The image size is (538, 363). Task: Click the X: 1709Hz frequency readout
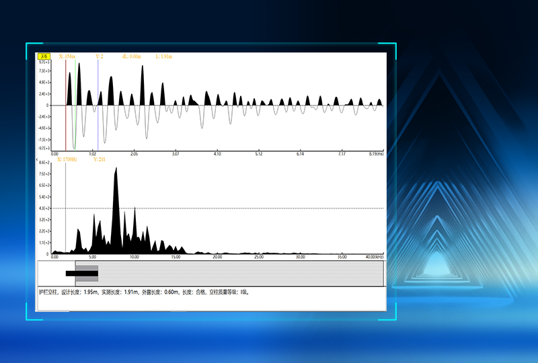coord(68,159)
